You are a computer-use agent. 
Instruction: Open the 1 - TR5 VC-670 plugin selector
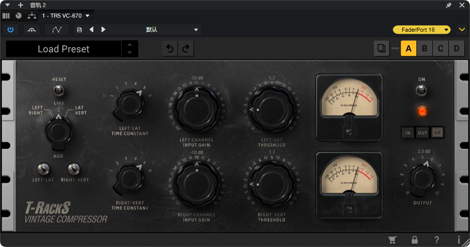point(66,16)
